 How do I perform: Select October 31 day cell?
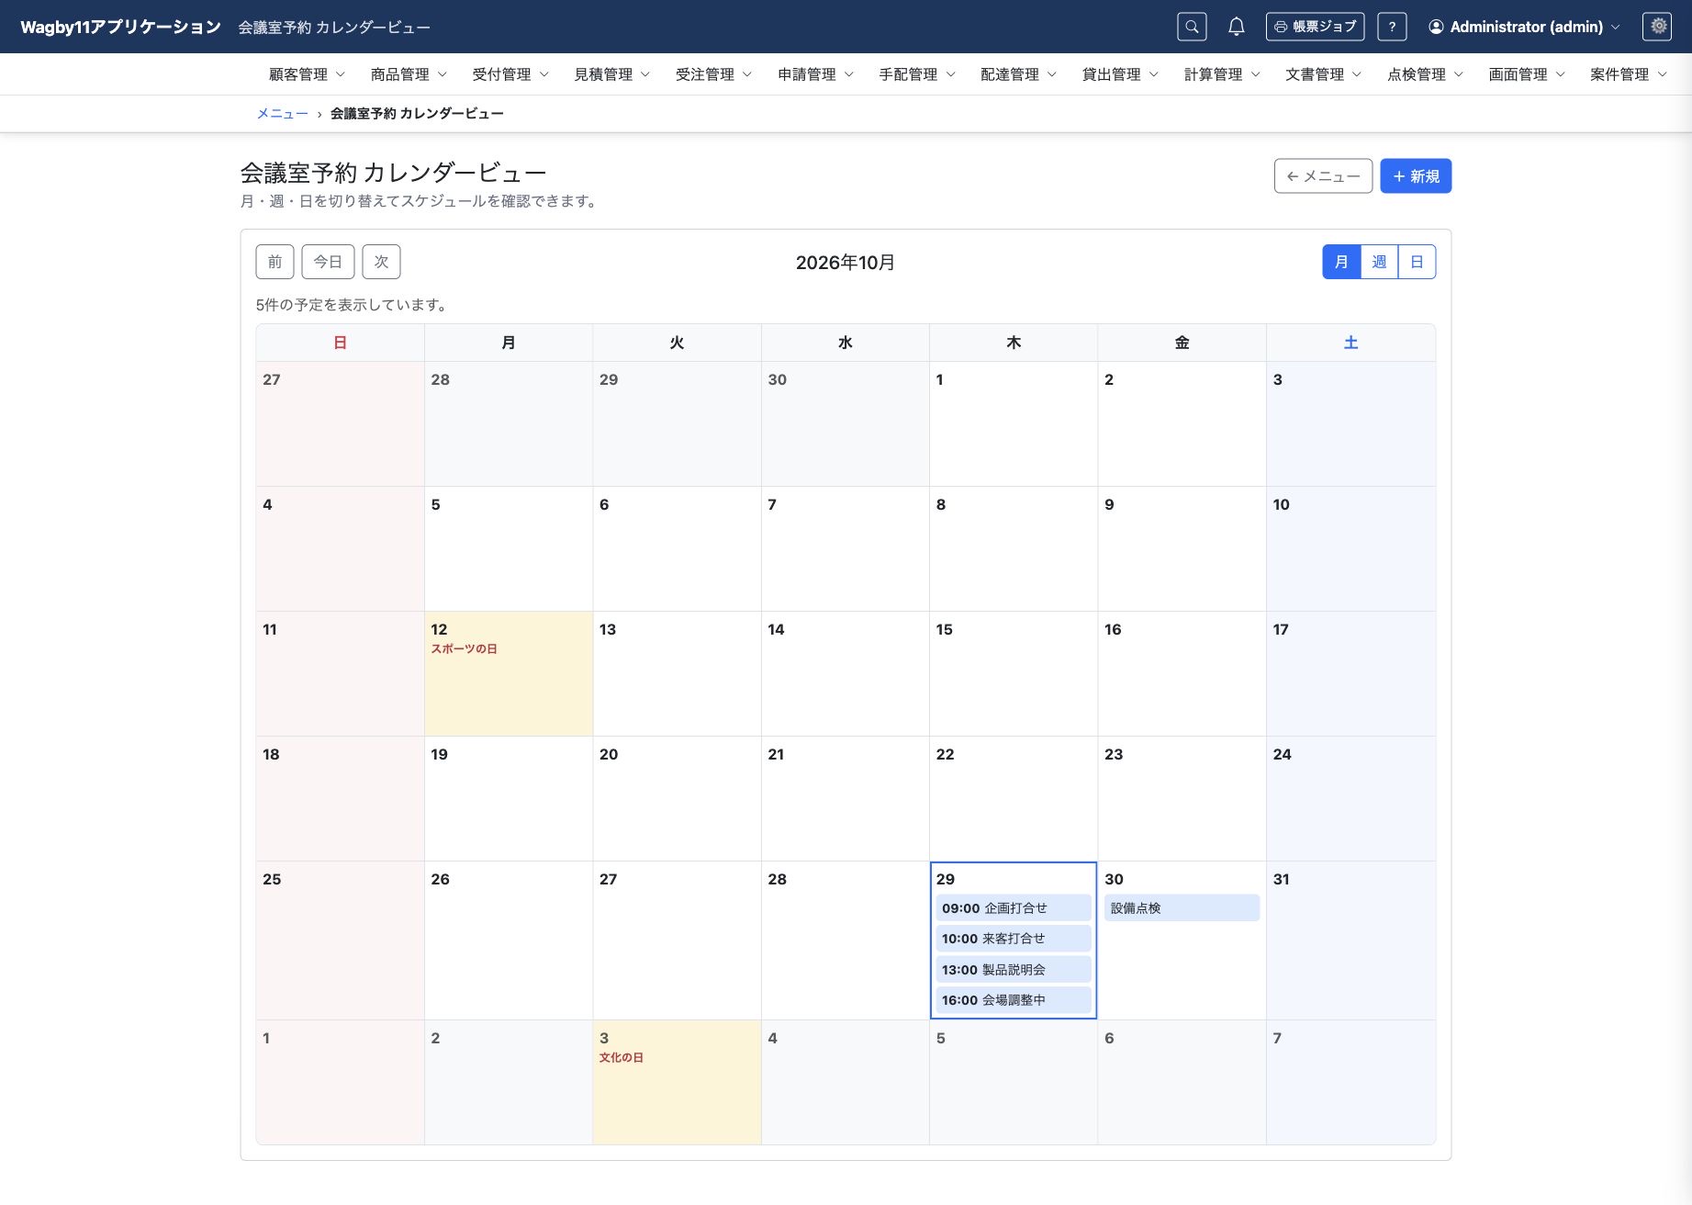(x=1350, y=940)
